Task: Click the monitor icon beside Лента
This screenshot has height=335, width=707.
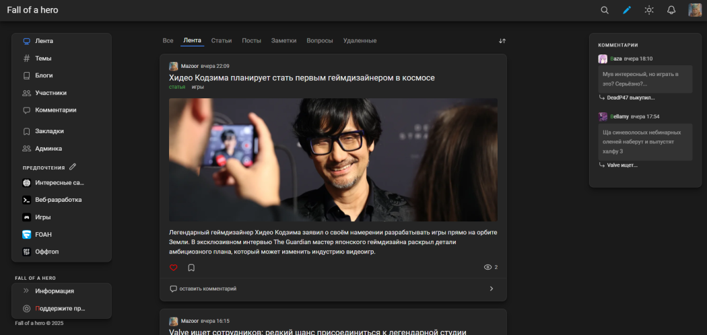Action: 27,41
